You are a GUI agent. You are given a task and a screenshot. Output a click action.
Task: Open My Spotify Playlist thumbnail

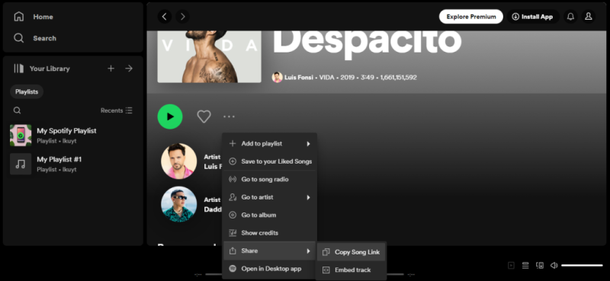[x=21, y=136]
